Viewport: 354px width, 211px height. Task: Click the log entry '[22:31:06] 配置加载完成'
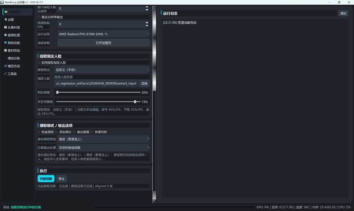(180, 22)
